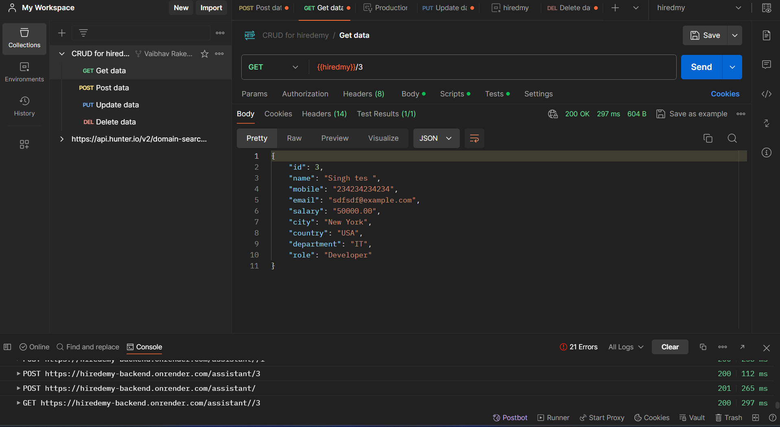Copy the response body
The image size is (780, 427).
click(708, 138)
